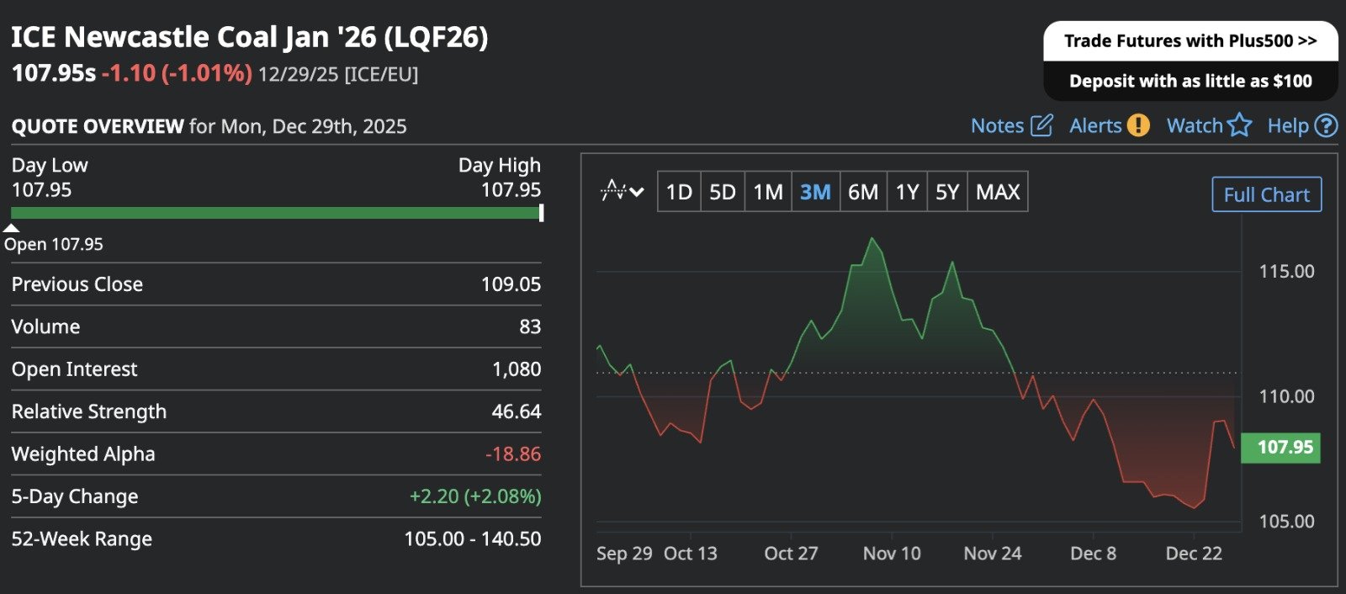
Task: Select the 1M time period
Action: (767, 192)
